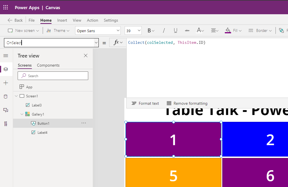Open the Action menu
Viewport: 288px width, 187px height.
pyautogui.click(x=92, y=20)
